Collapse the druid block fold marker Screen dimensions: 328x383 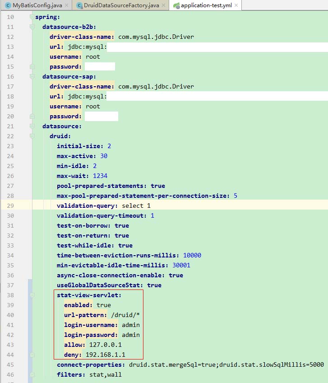click(x=32, y=136)
